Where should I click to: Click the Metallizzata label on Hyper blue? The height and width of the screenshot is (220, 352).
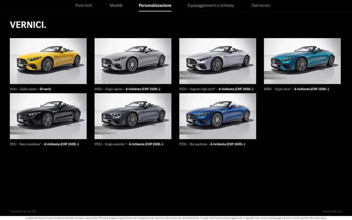[274, 75]
